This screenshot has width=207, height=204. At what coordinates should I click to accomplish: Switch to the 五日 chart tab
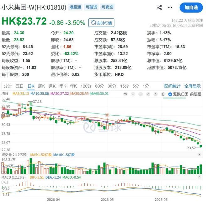click(x=19, y=86)
